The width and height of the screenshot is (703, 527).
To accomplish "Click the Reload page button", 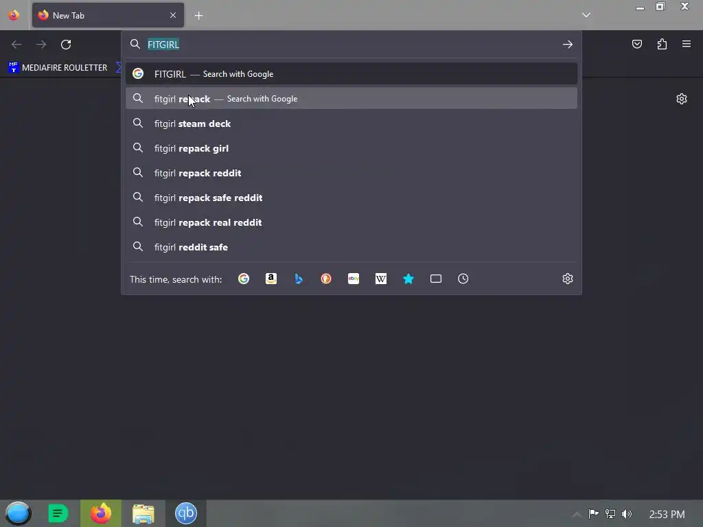I will [66, 45].
